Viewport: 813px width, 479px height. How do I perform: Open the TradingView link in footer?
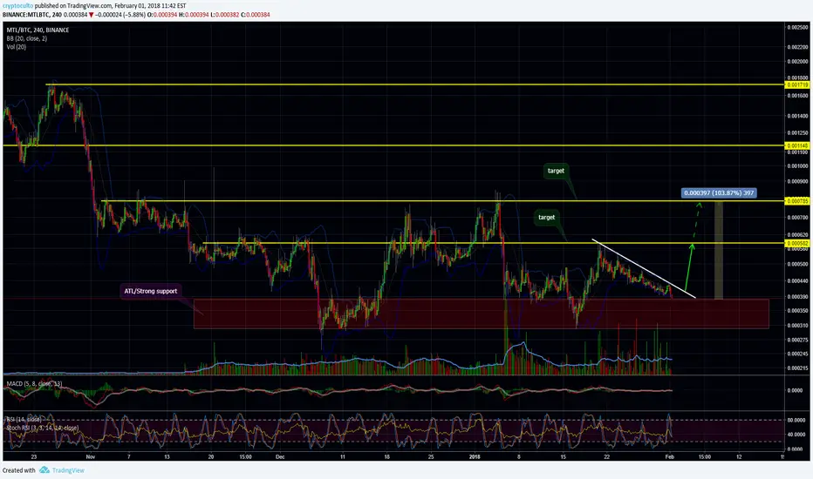pos(68,470)
